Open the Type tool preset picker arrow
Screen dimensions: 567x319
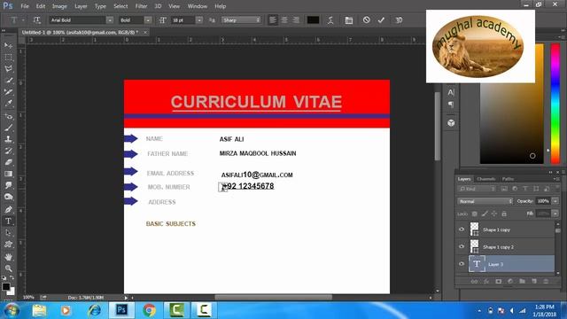[x=23, y=20]
